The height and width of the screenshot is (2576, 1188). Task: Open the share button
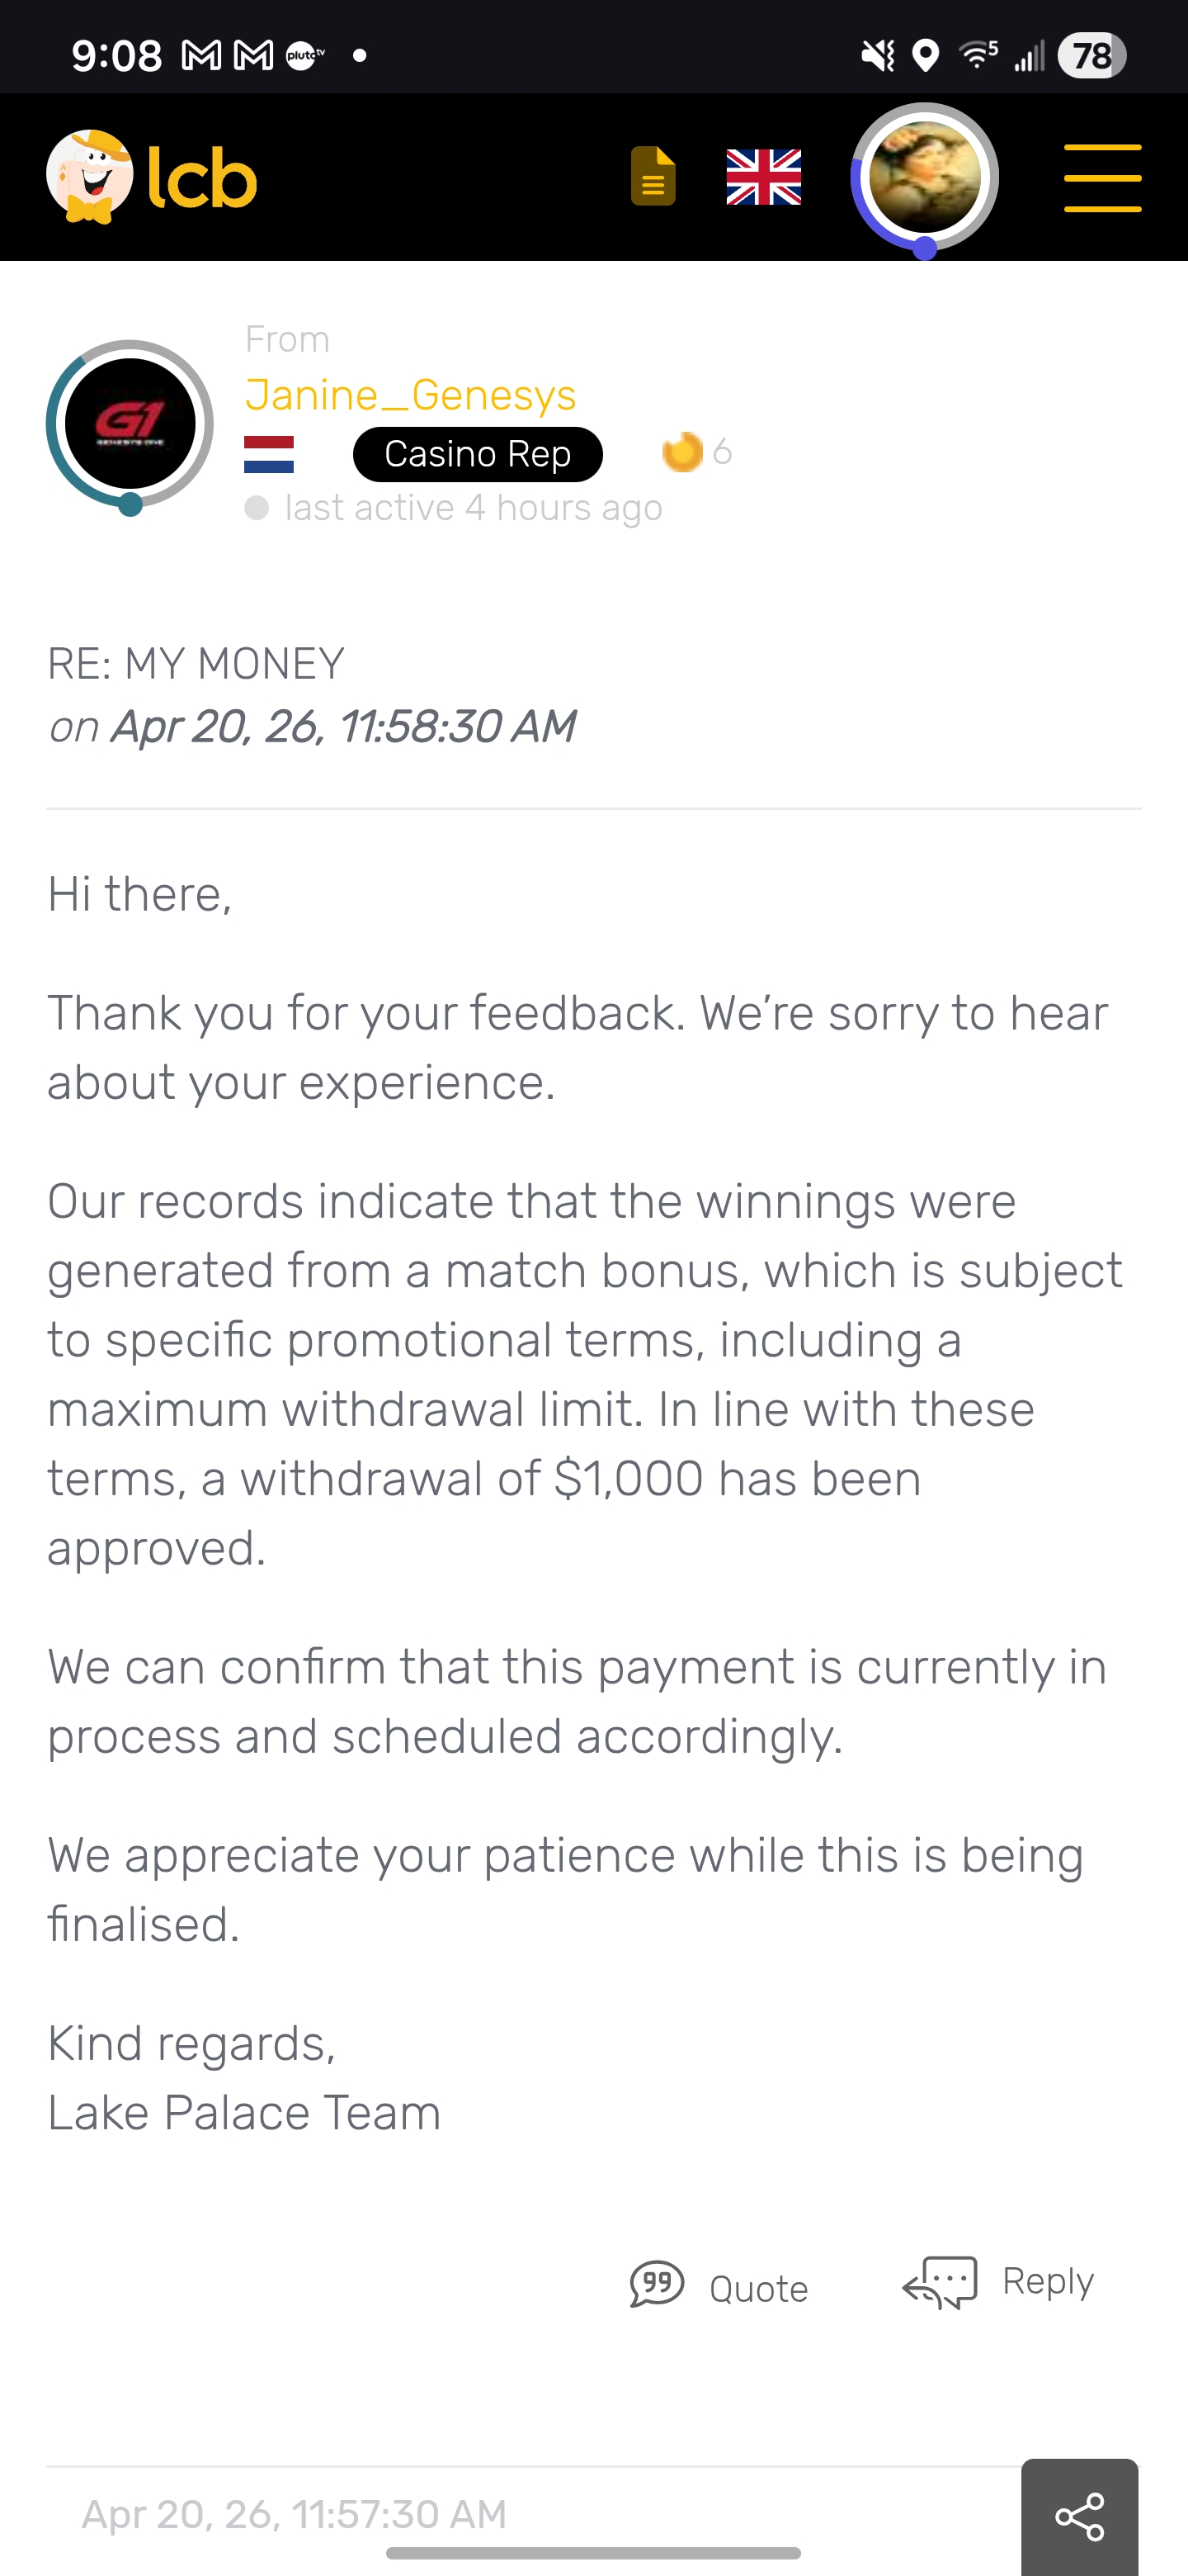click(1079, 2516)
